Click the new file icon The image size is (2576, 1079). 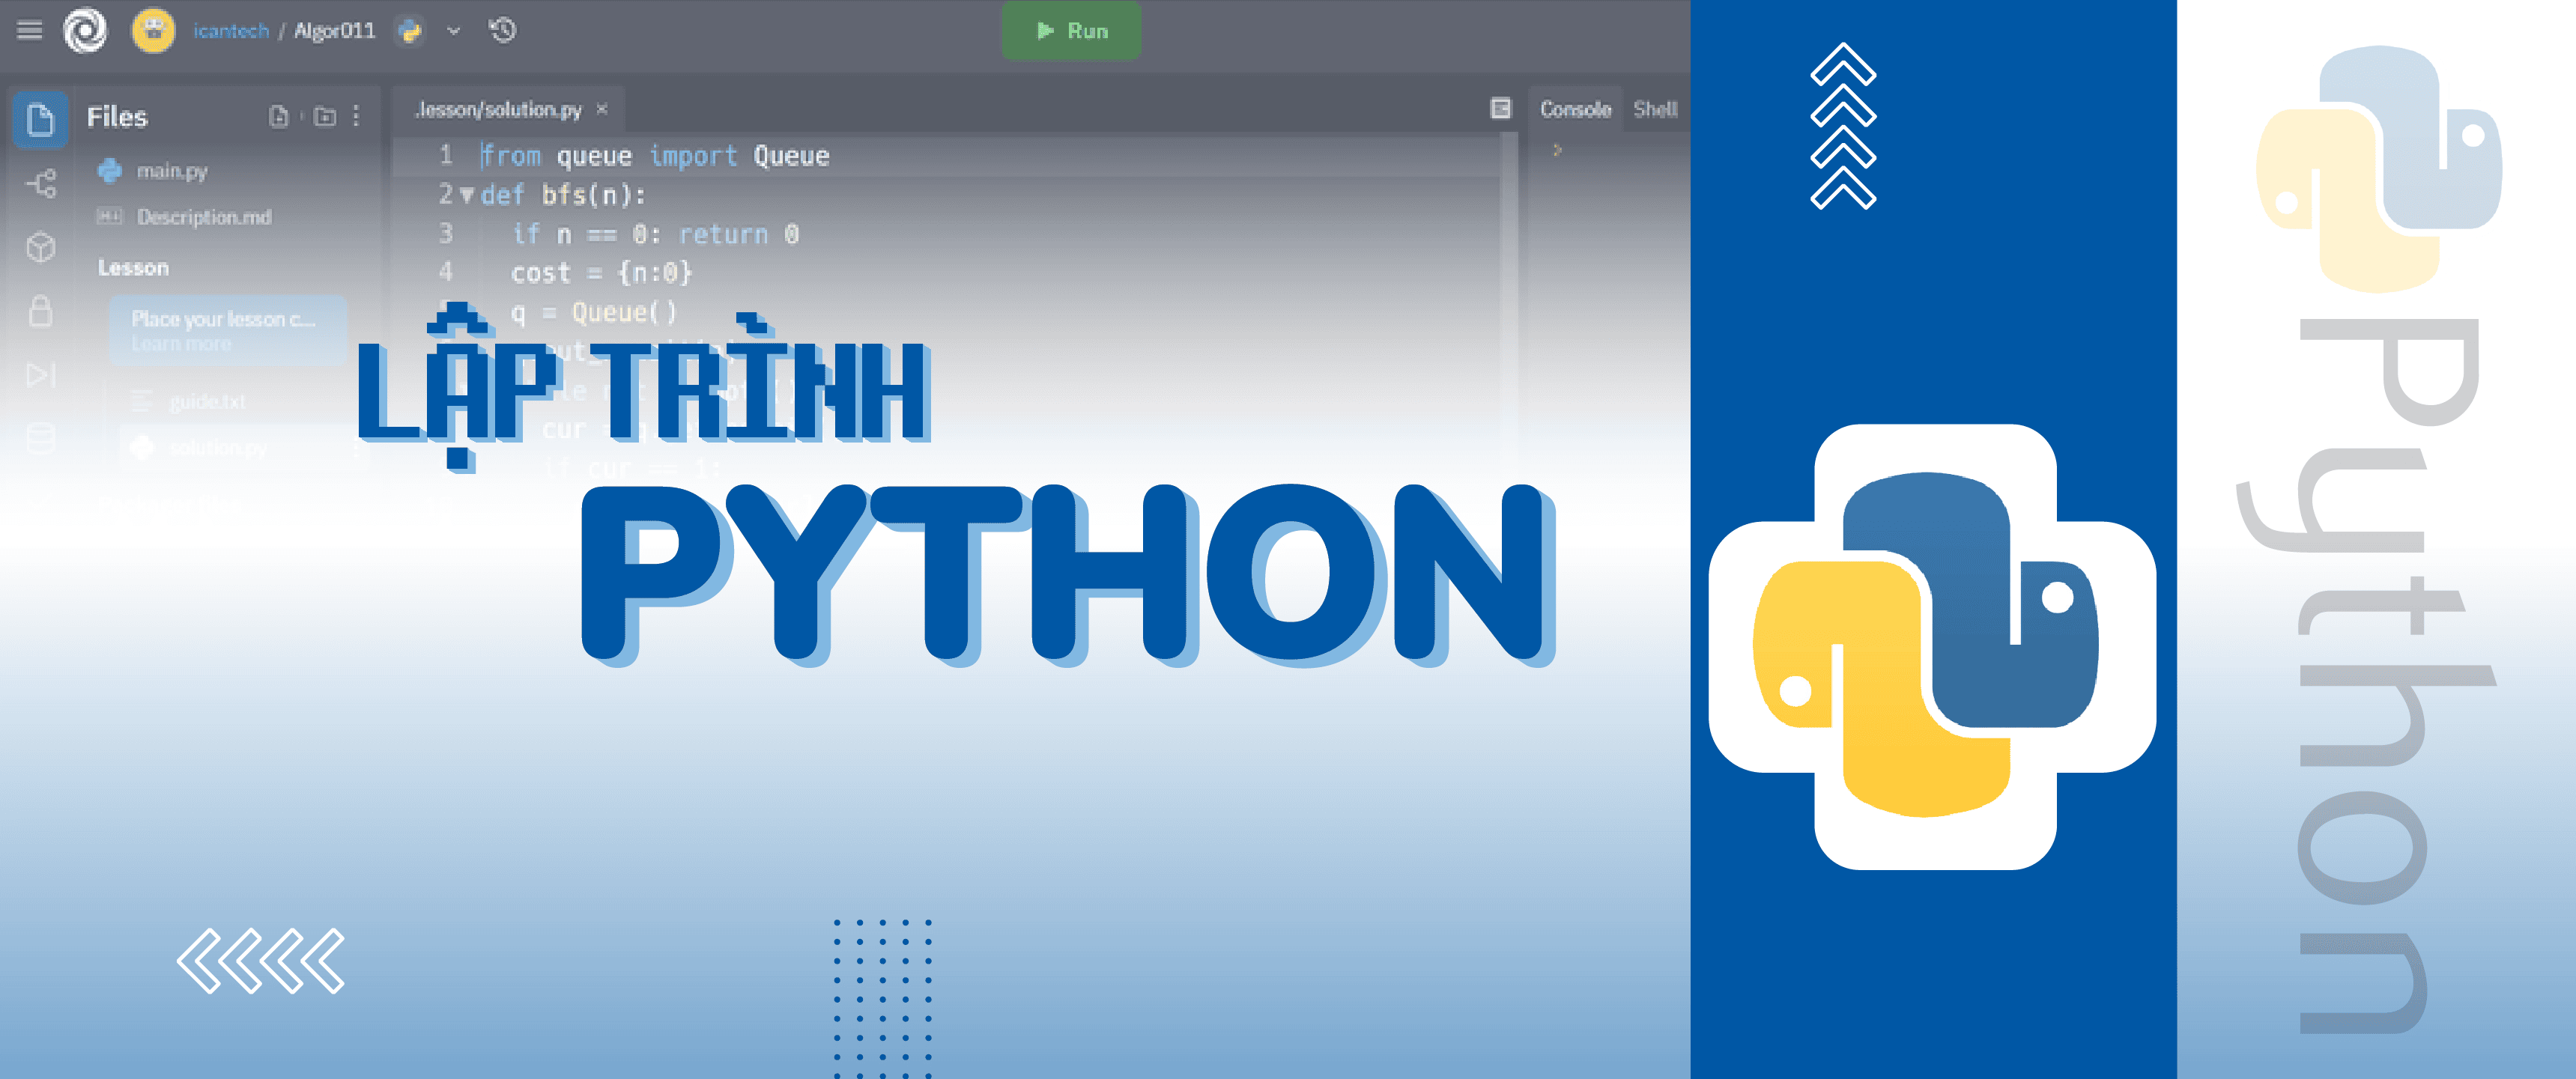tap(279, 117)
